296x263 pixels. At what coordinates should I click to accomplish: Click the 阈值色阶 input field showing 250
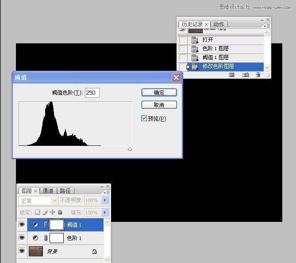click(92, 92)
